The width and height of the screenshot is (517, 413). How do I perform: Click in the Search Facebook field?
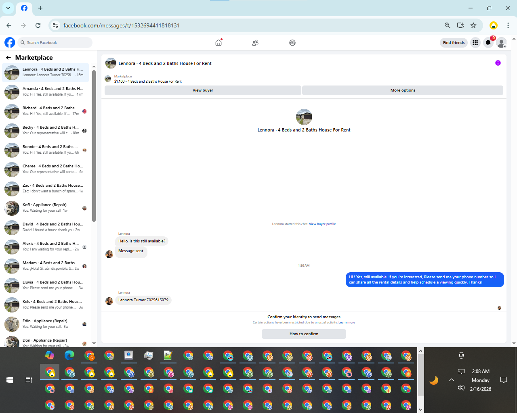(56, 43)
